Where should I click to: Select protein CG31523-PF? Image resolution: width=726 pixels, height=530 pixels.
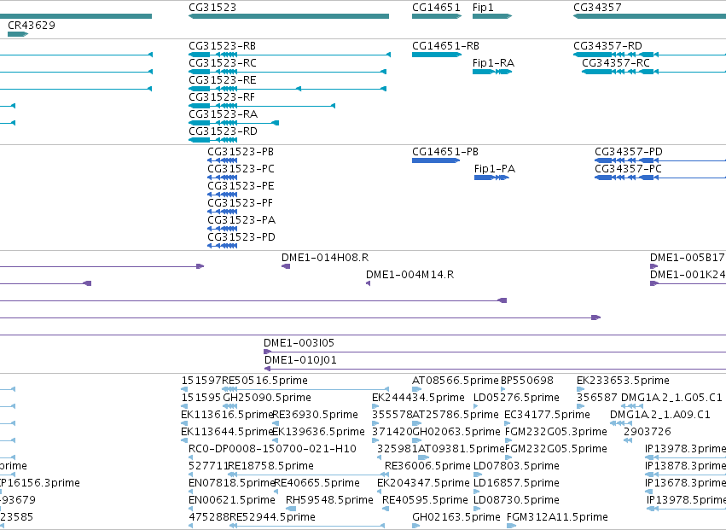(x=240, y=203)
